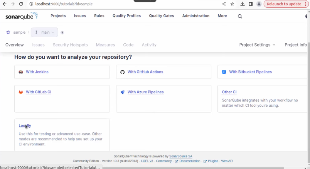Open the Other CI link
Image resolution: width=310 pixels, height=169 pixels.
coord(229,92)
